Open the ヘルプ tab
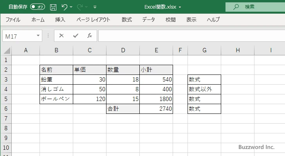The width and height of the screenshot is (285, 156). (x=213, y=19)
